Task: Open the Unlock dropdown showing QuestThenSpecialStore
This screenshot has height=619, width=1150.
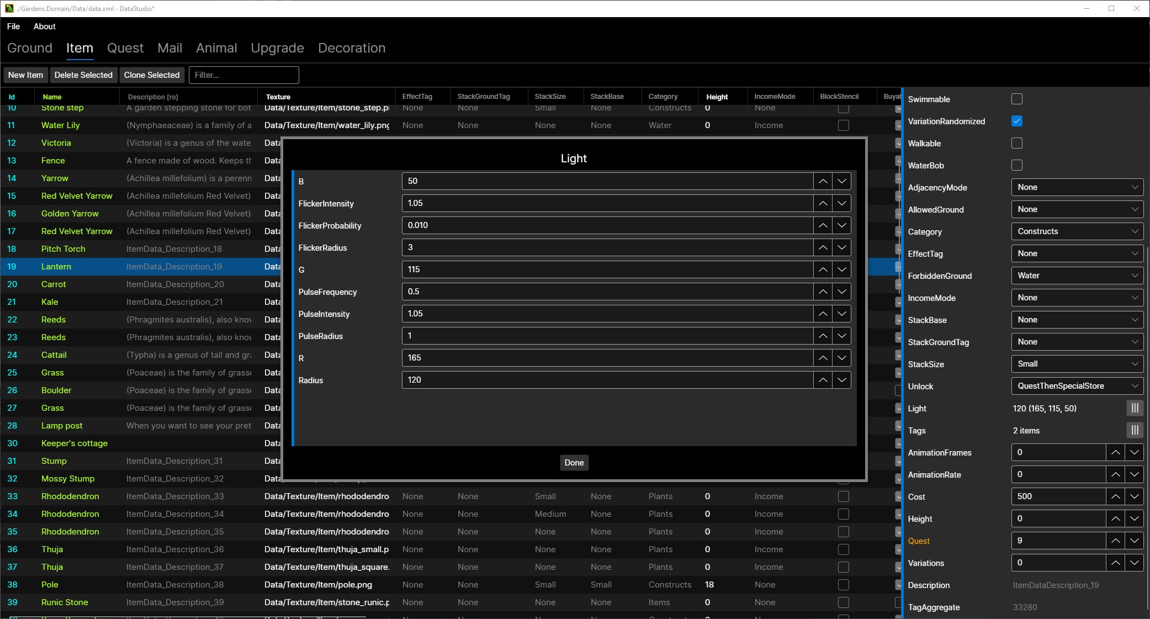Action: pyautogui.click(x=1077, y=386)
